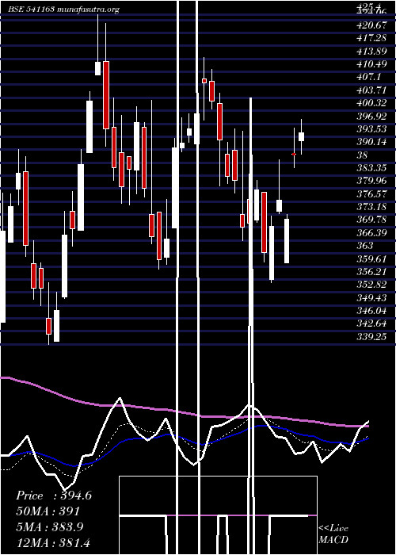Select the 346.04 axis value
The width and height of the screenshot is (396, 555).
tap(371, 311)
